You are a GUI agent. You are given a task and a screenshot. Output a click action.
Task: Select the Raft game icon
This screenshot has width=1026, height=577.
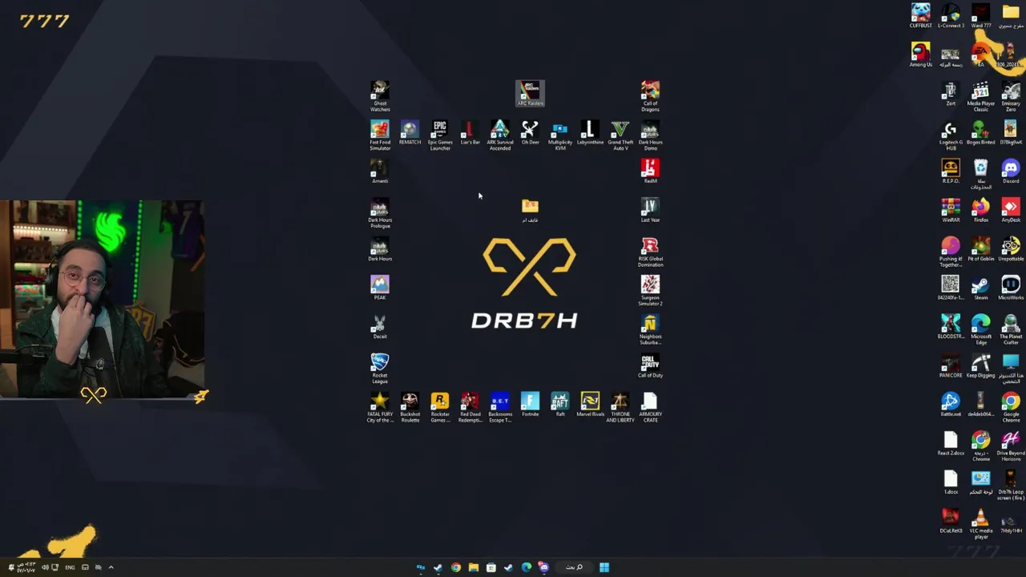(x=560, y=405)
